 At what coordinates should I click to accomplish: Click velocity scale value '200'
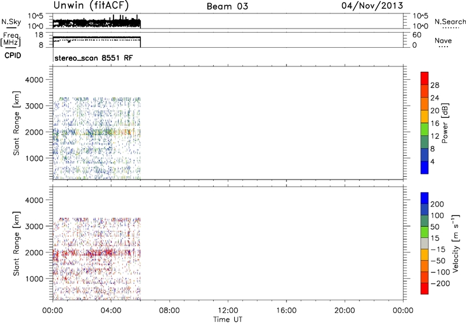437,204
